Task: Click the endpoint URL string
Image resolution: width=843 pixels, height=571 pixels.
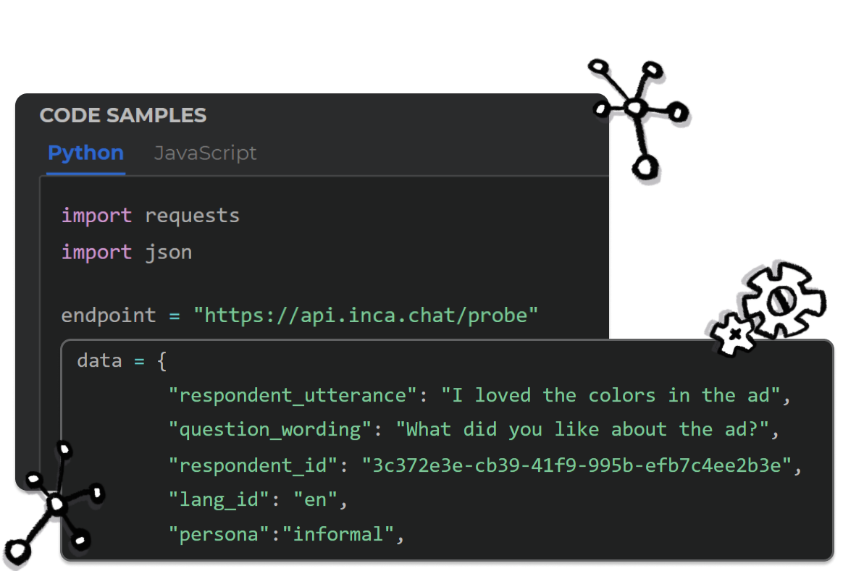Action: (365, 316)
